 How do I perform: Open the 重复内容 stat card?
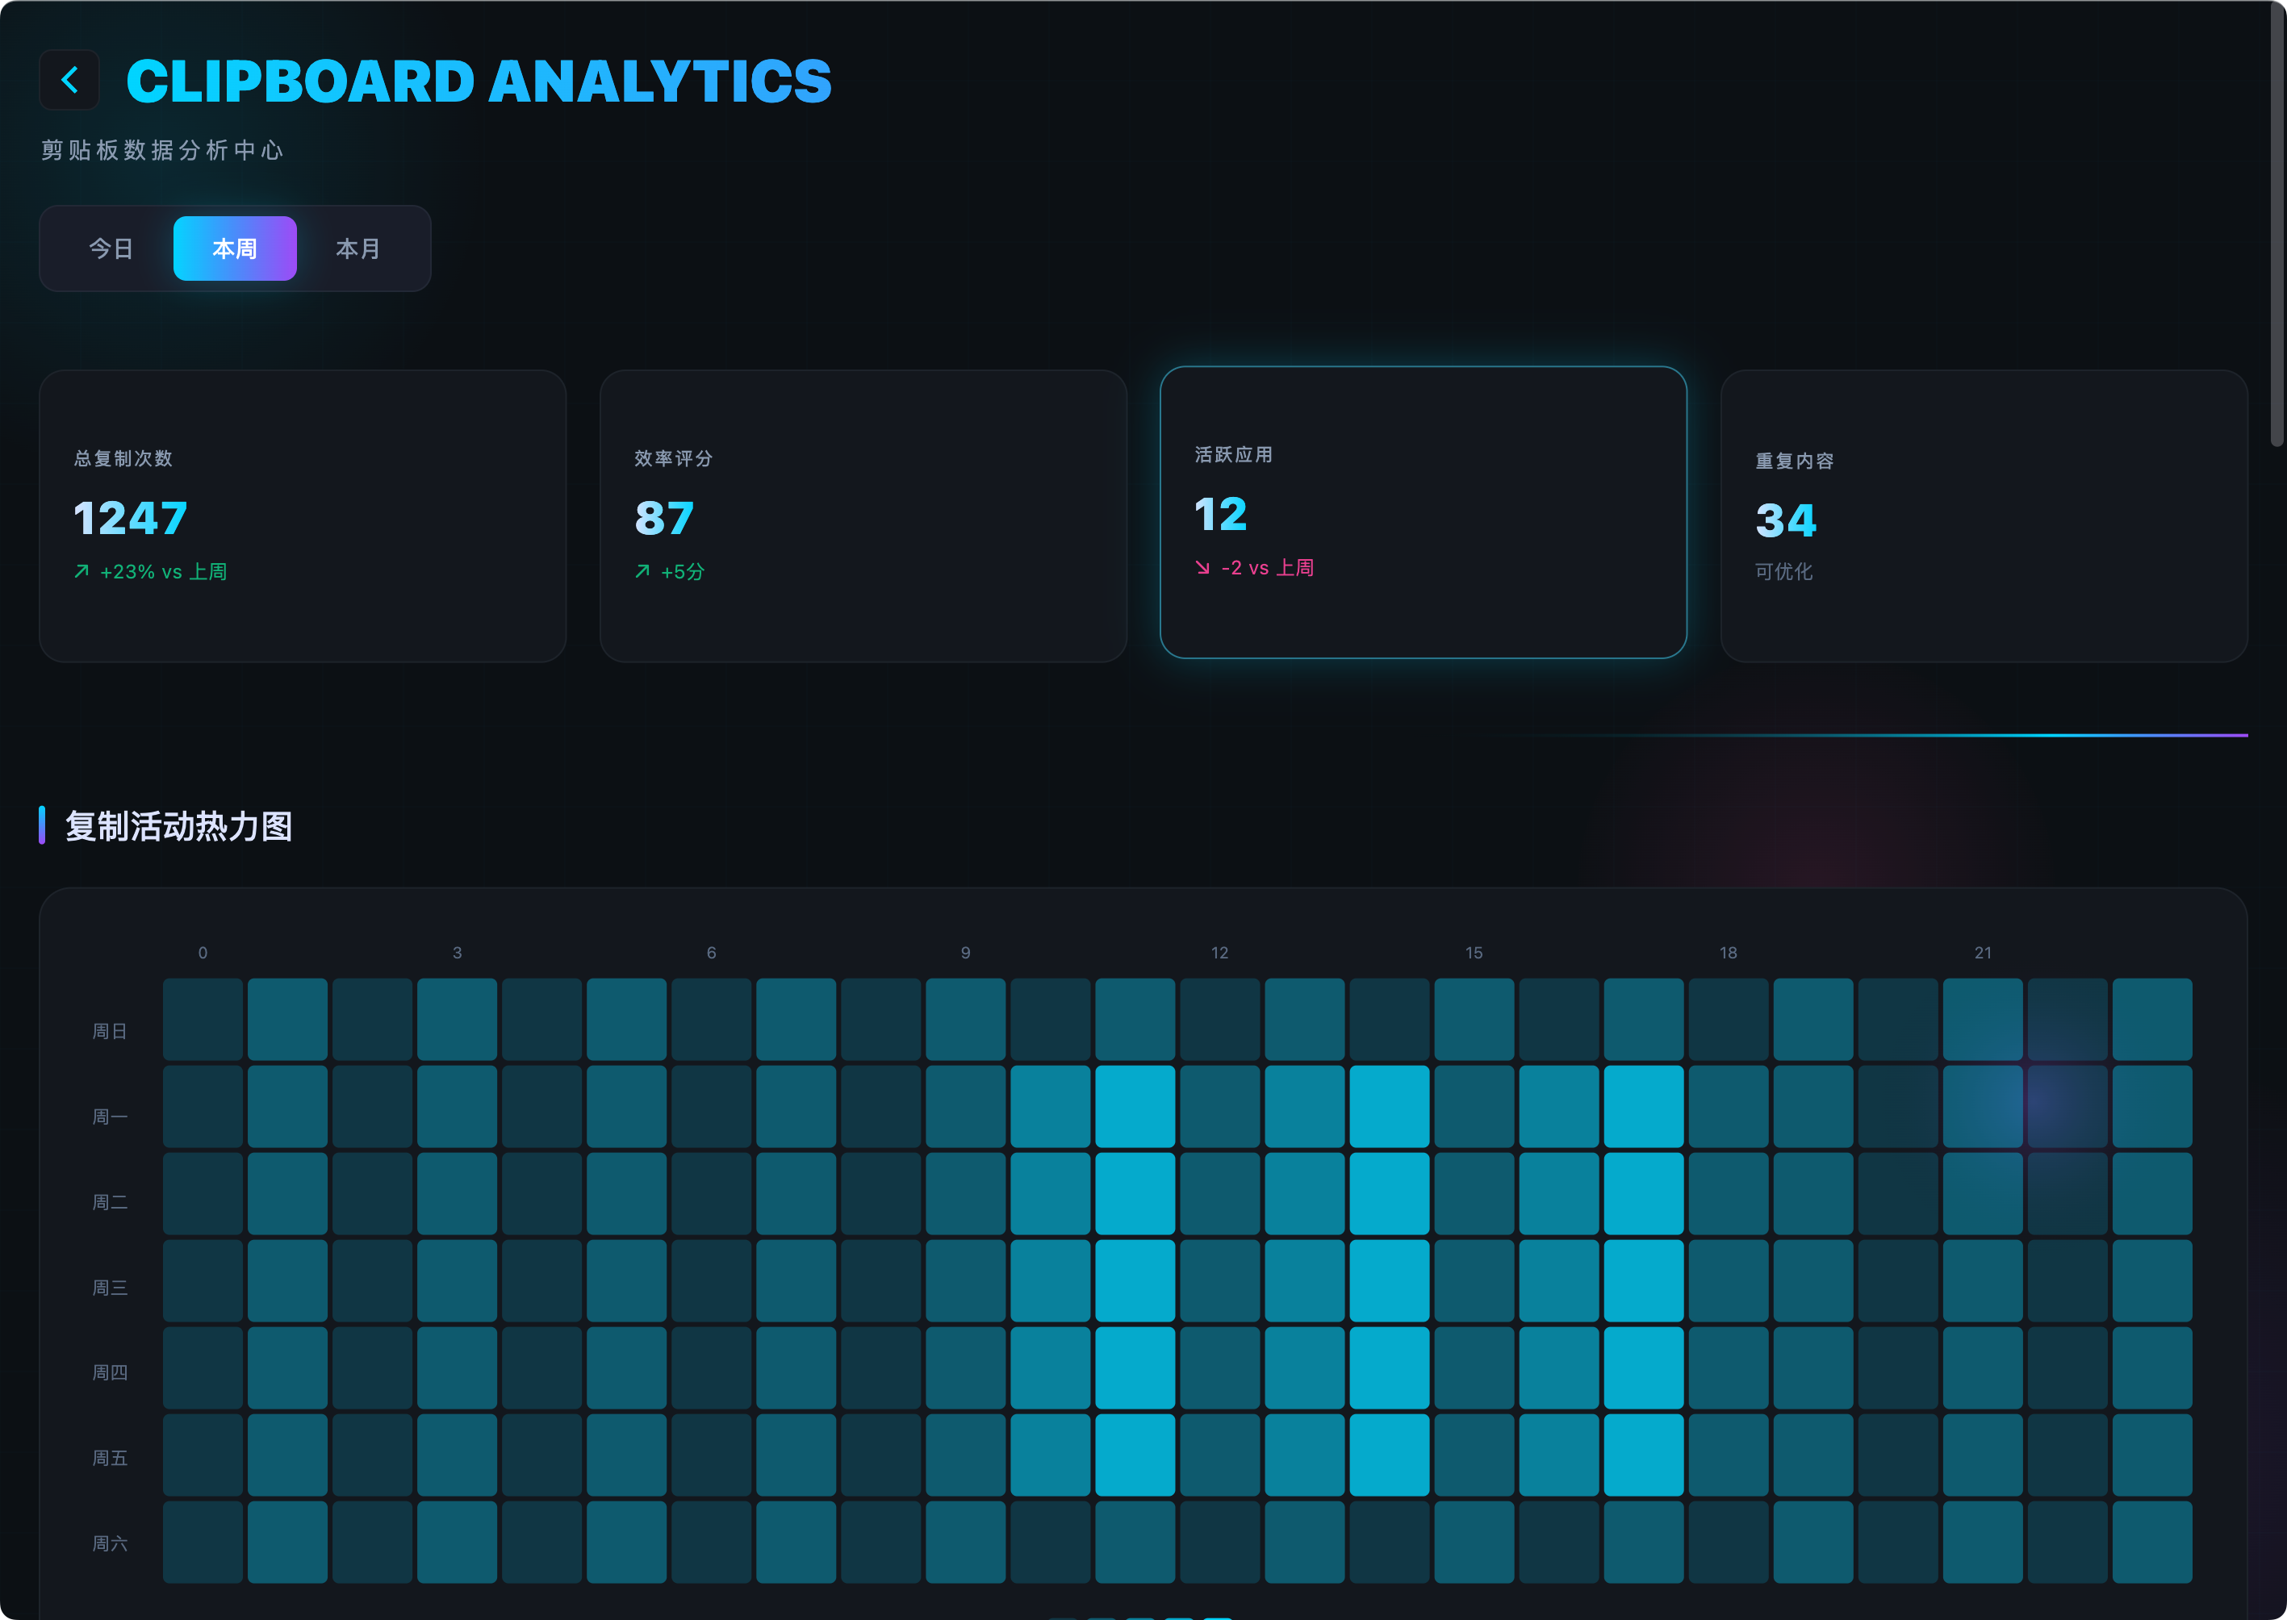[1984, 516]
